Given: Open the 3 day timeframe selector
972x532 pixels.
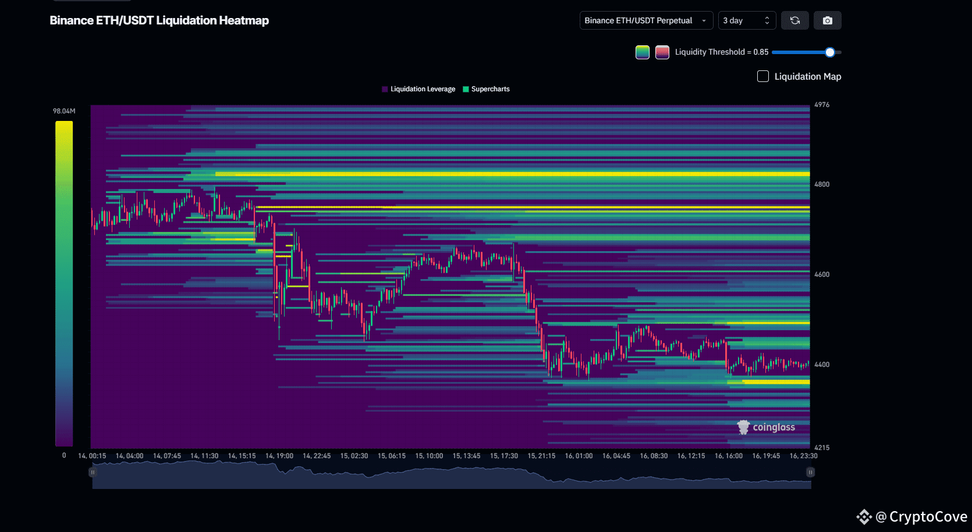Looking at the screenshot, I should coord(747,20).
